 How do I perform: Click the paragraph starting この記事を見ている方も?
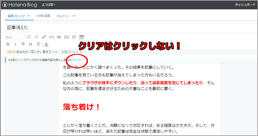click(x=118, y=75)
